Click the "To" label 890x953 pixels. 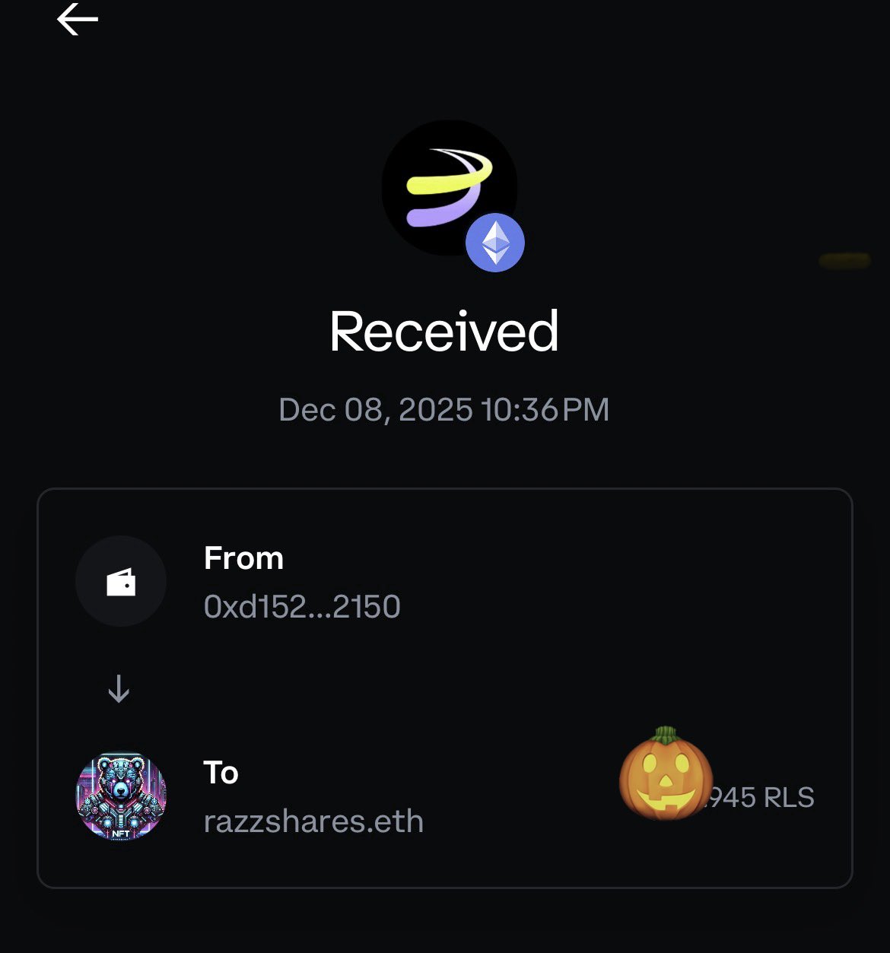coord(221,773)
